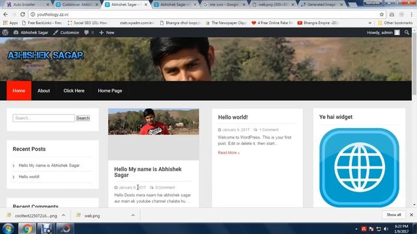
Task: Open the Chrome three-dot menu
Action: coord(411,14)
